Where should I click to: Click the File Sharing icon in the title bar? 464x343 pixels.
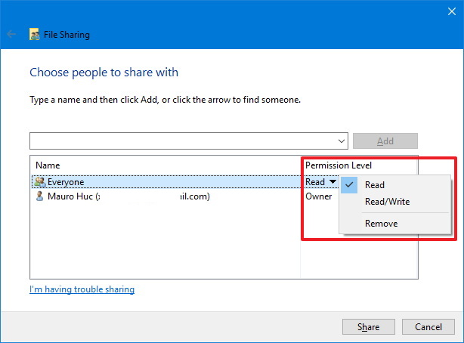pyautogui.click(x=35, y=35)
